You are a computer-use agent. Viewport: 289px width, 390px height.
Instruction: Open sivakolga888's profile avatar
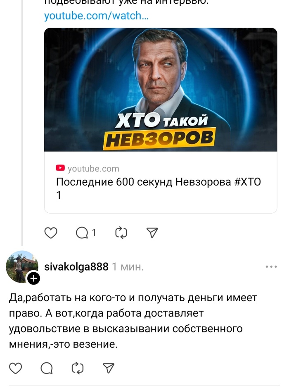coord(22,266)
